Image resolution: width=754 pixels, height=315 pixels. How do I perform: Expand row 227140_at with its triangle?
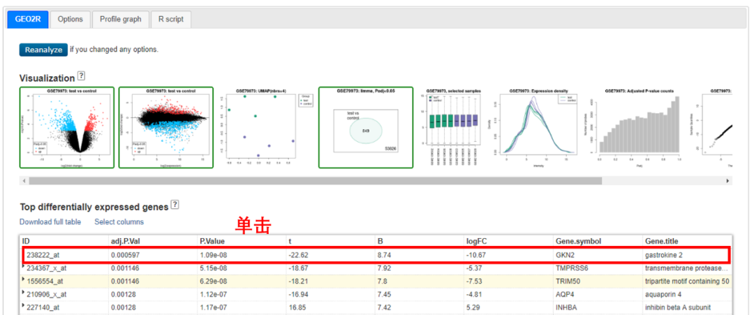pyautogui.click(x=24, y=307)
